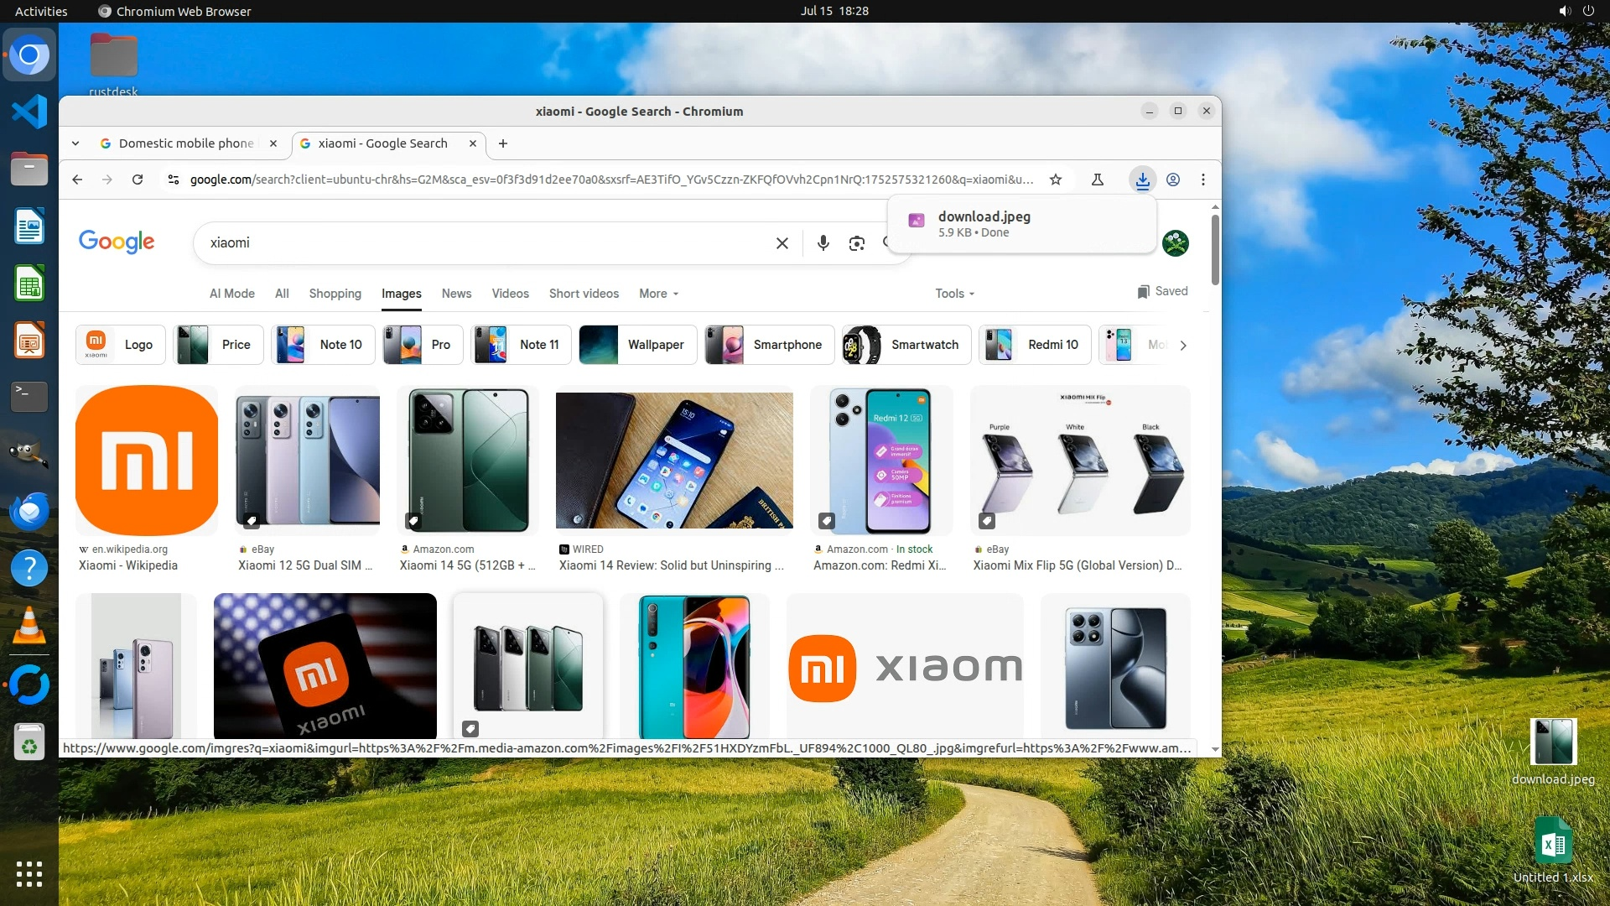Switch to Domestic mobile phone tab

tap(185, 143)
